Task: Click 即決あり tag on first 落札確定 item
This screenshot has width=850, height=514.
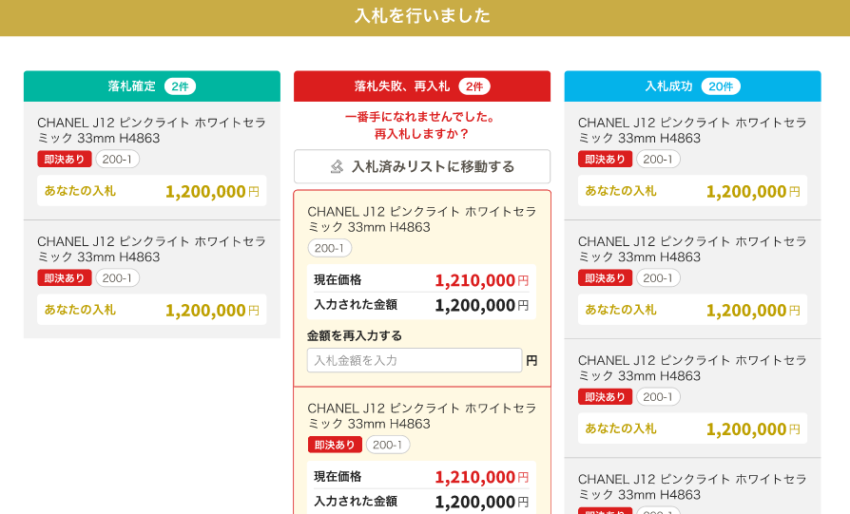Action: click(65, 160)
